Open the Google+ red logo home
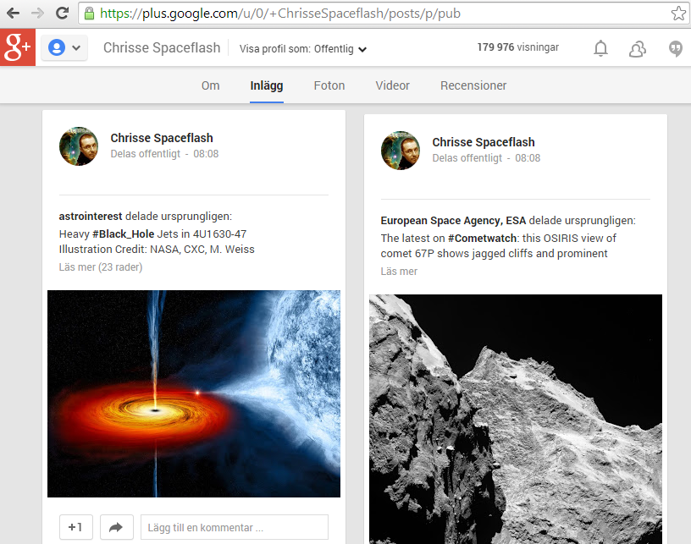 [x=18, y=47]
